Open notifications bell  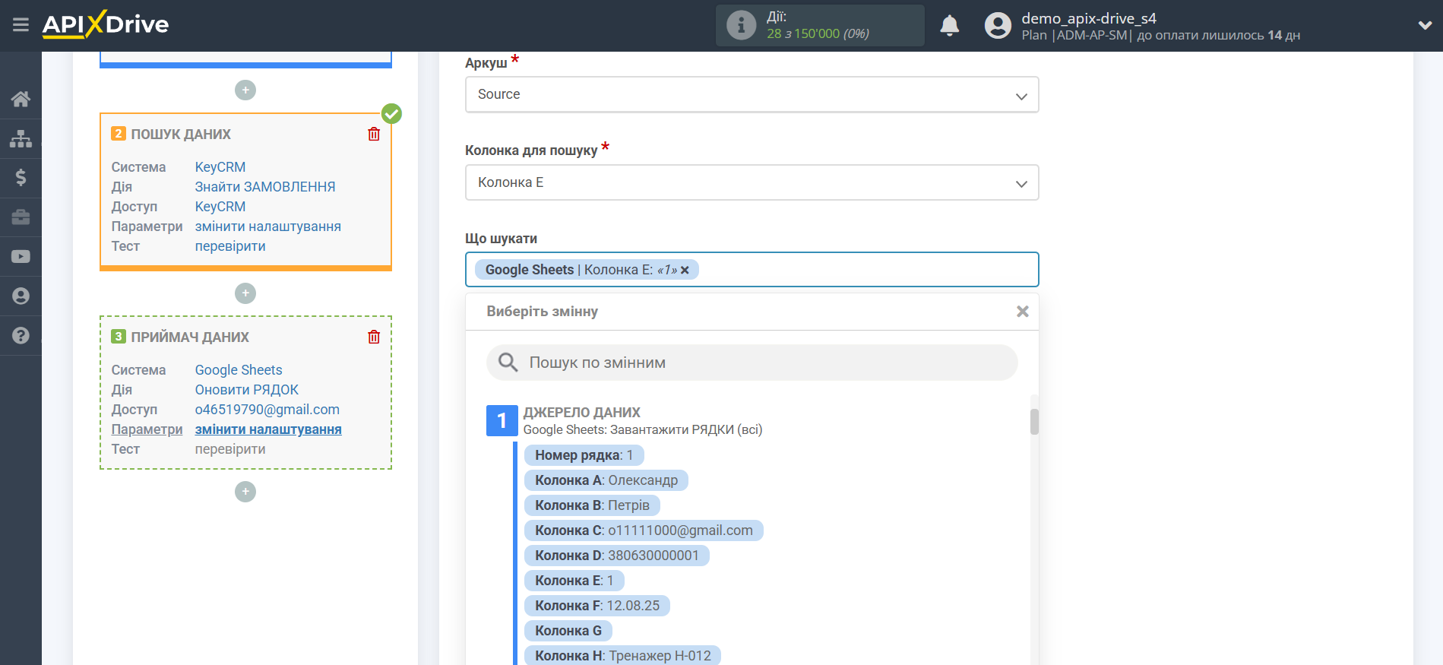949,26
